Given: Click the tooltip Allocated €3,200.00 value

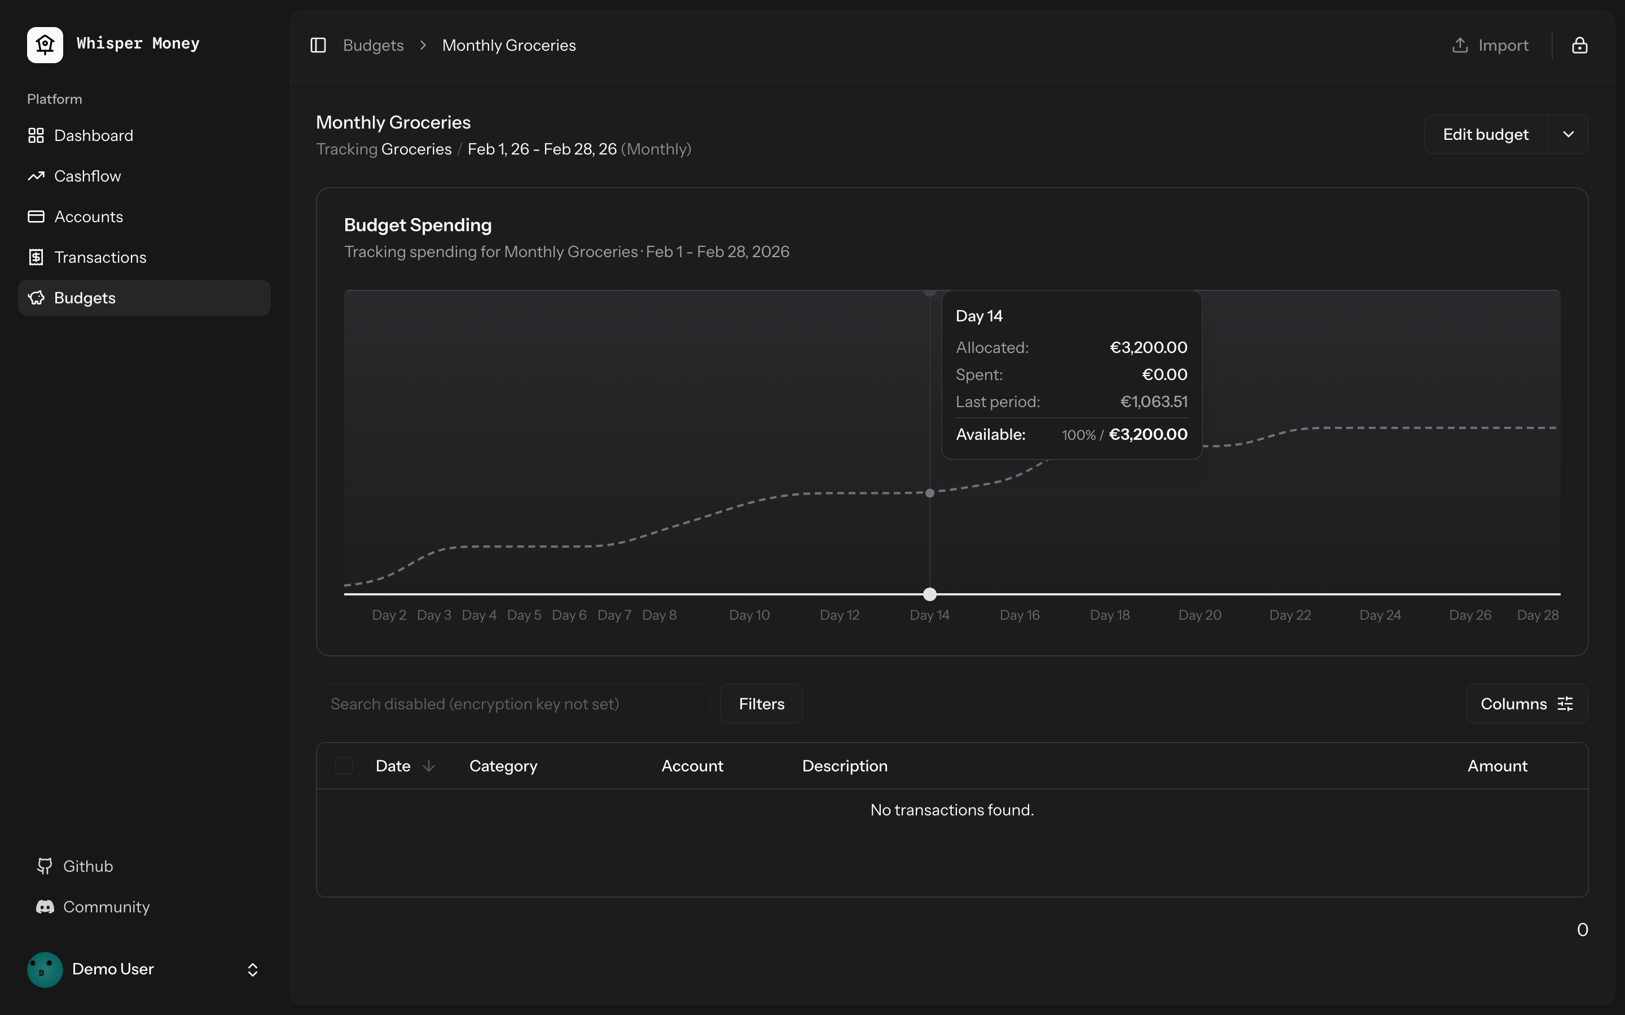Looking at the screenshot, I should pos(1148,348).
